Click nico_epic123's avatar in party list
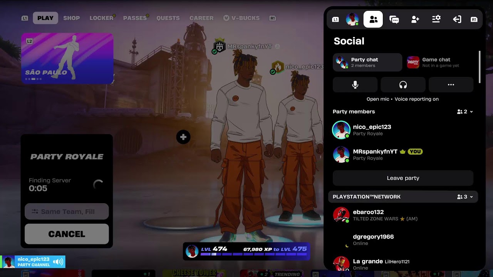493x277 pixels. tap(341, 130)
